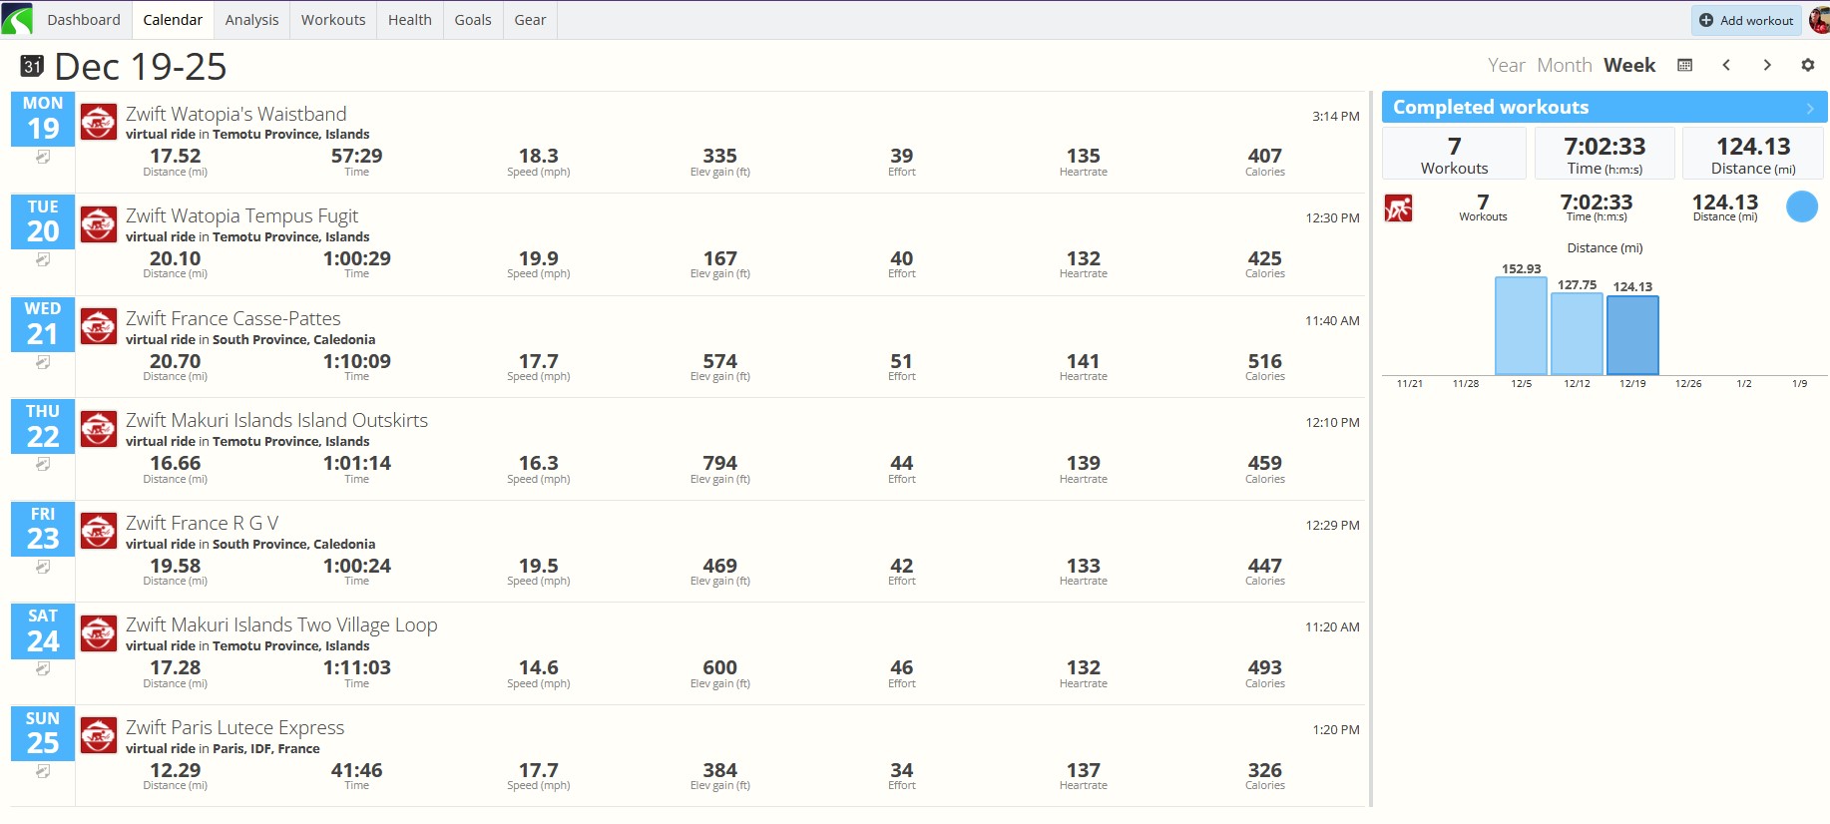1830x824 pixels.
Task: Click Sunday Paris Lutece Express ride icon
Action: (x=98, y=735)
